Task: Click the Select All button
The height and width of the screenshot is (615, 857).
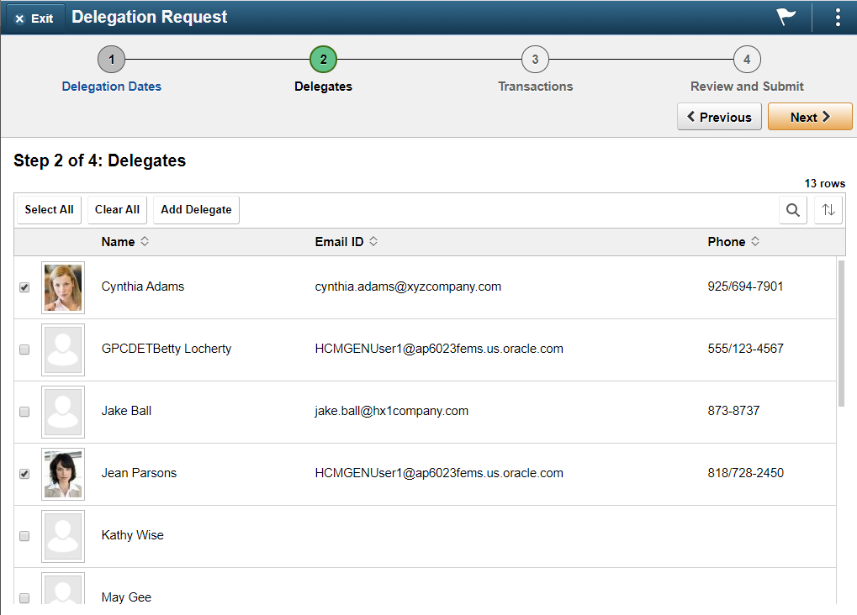Action: point(49,209)
